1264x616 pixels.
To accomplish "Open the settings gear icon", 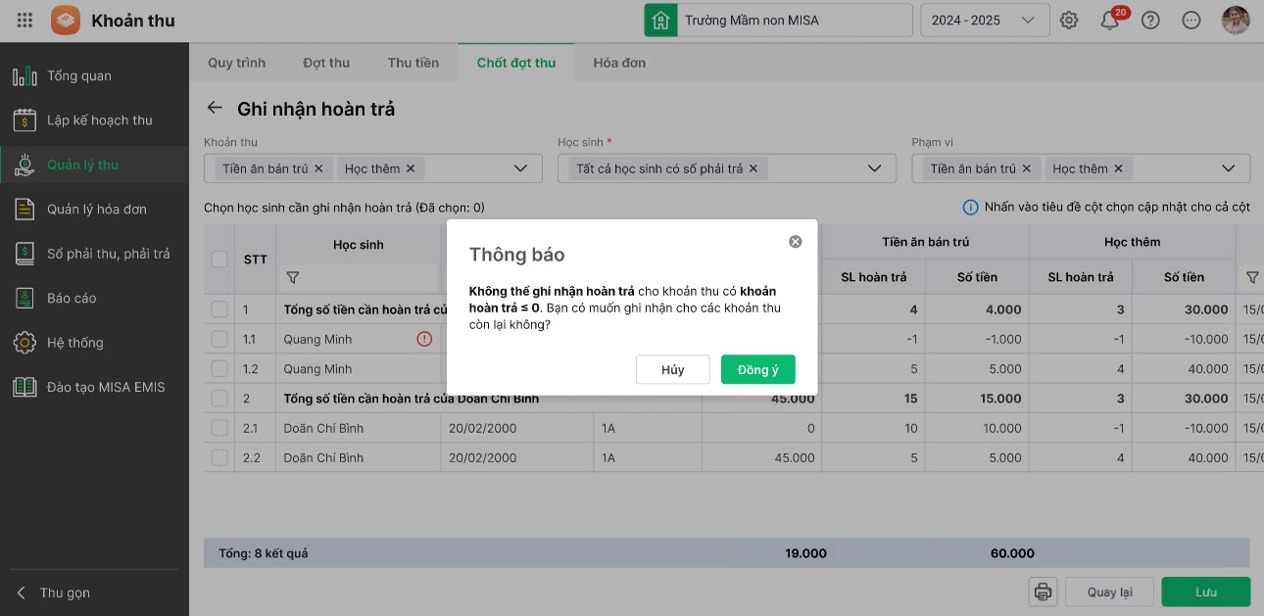I will point(1069,21).
